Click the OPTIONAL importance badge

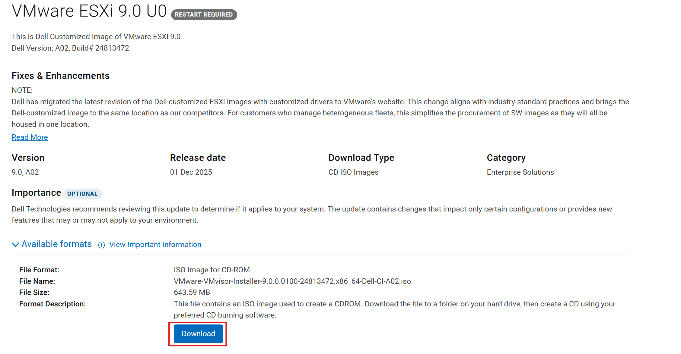(x=82, y=194)
